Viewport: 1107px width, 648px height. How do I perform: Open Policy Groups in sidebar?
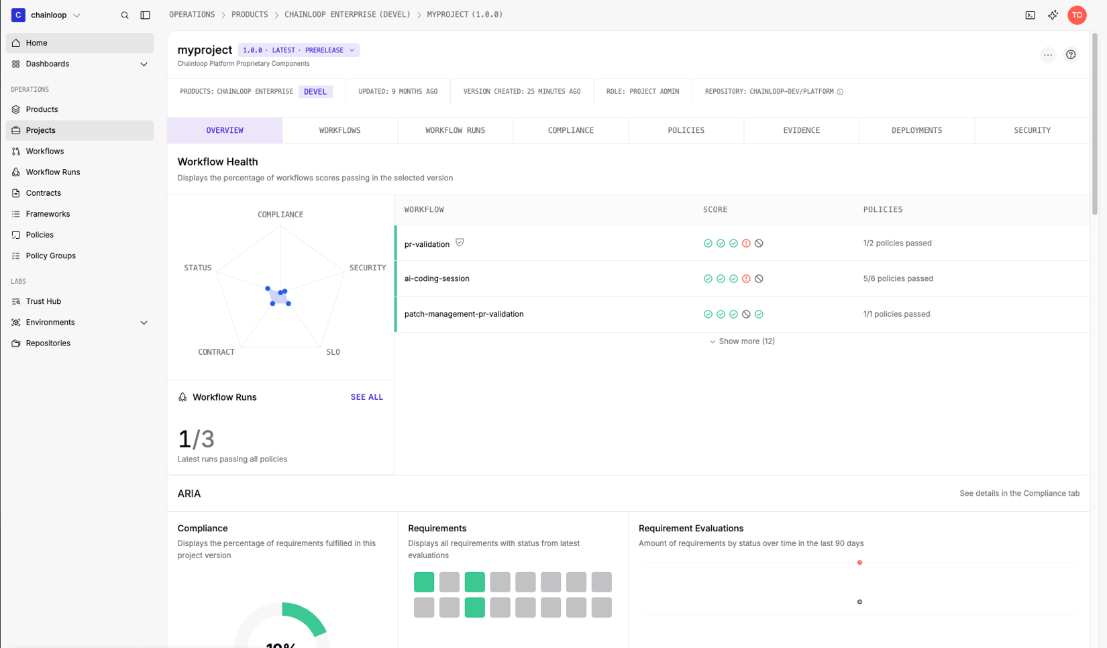[x=80, y=256]
